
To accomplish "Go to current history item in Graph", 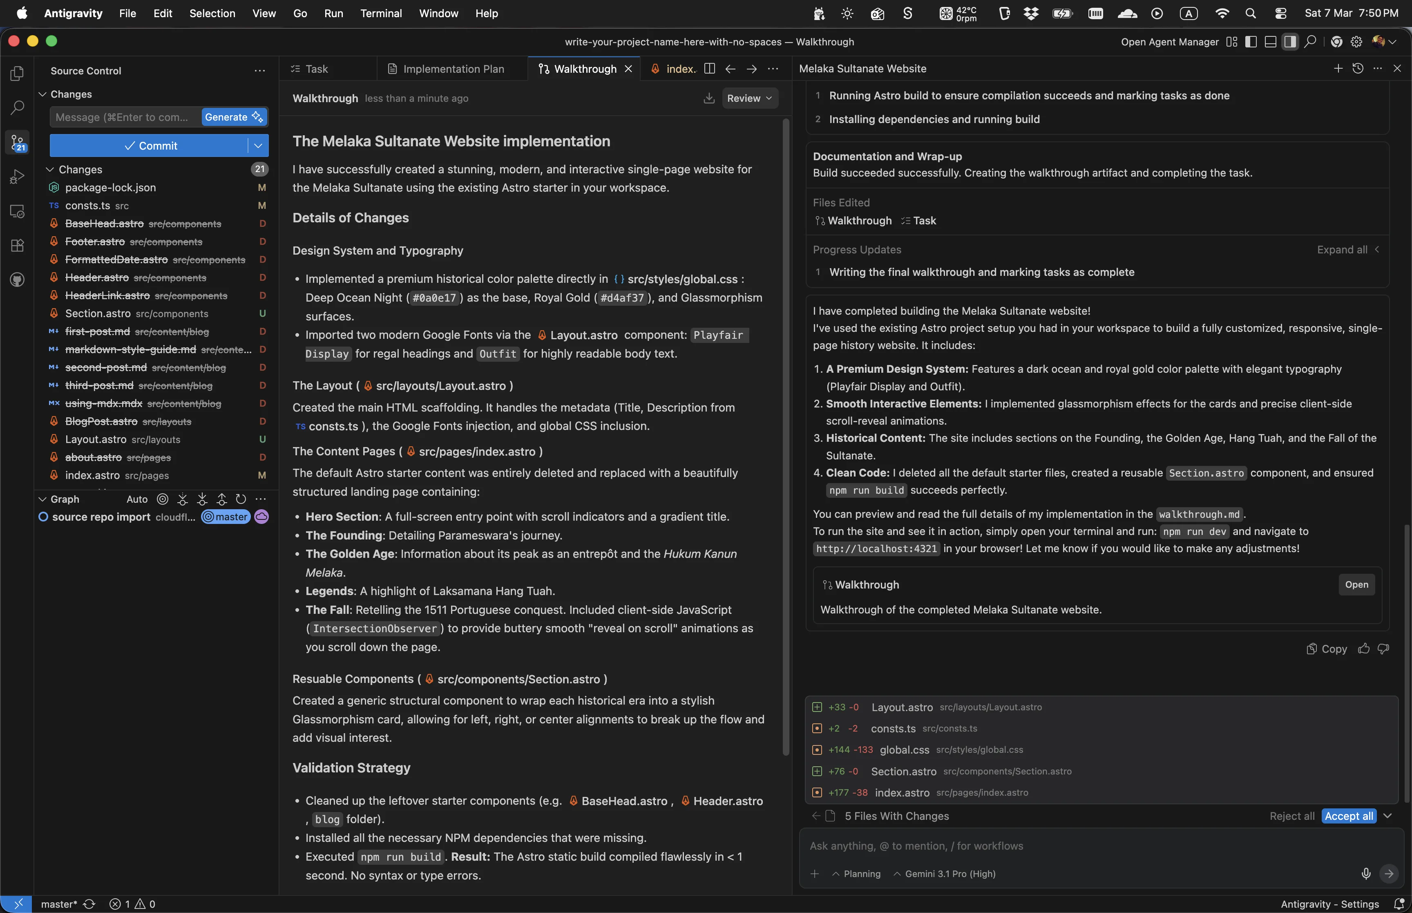I will [163, 499].
